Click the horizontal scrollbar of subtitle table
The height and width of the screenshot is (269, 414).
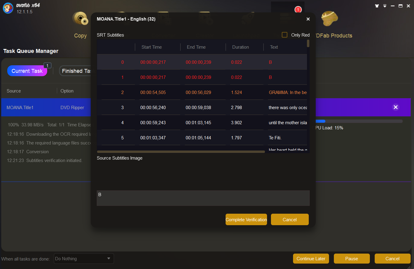(x=181, y=152)
